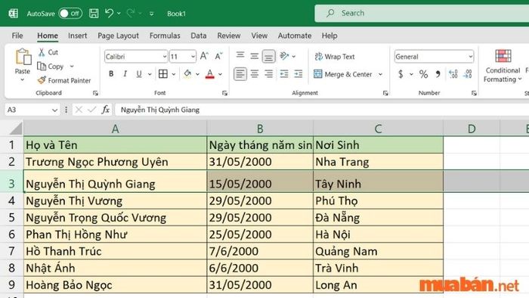Click the Paste clipboard icon
Viewport: 529px width, 298px height.
(23, 57)
